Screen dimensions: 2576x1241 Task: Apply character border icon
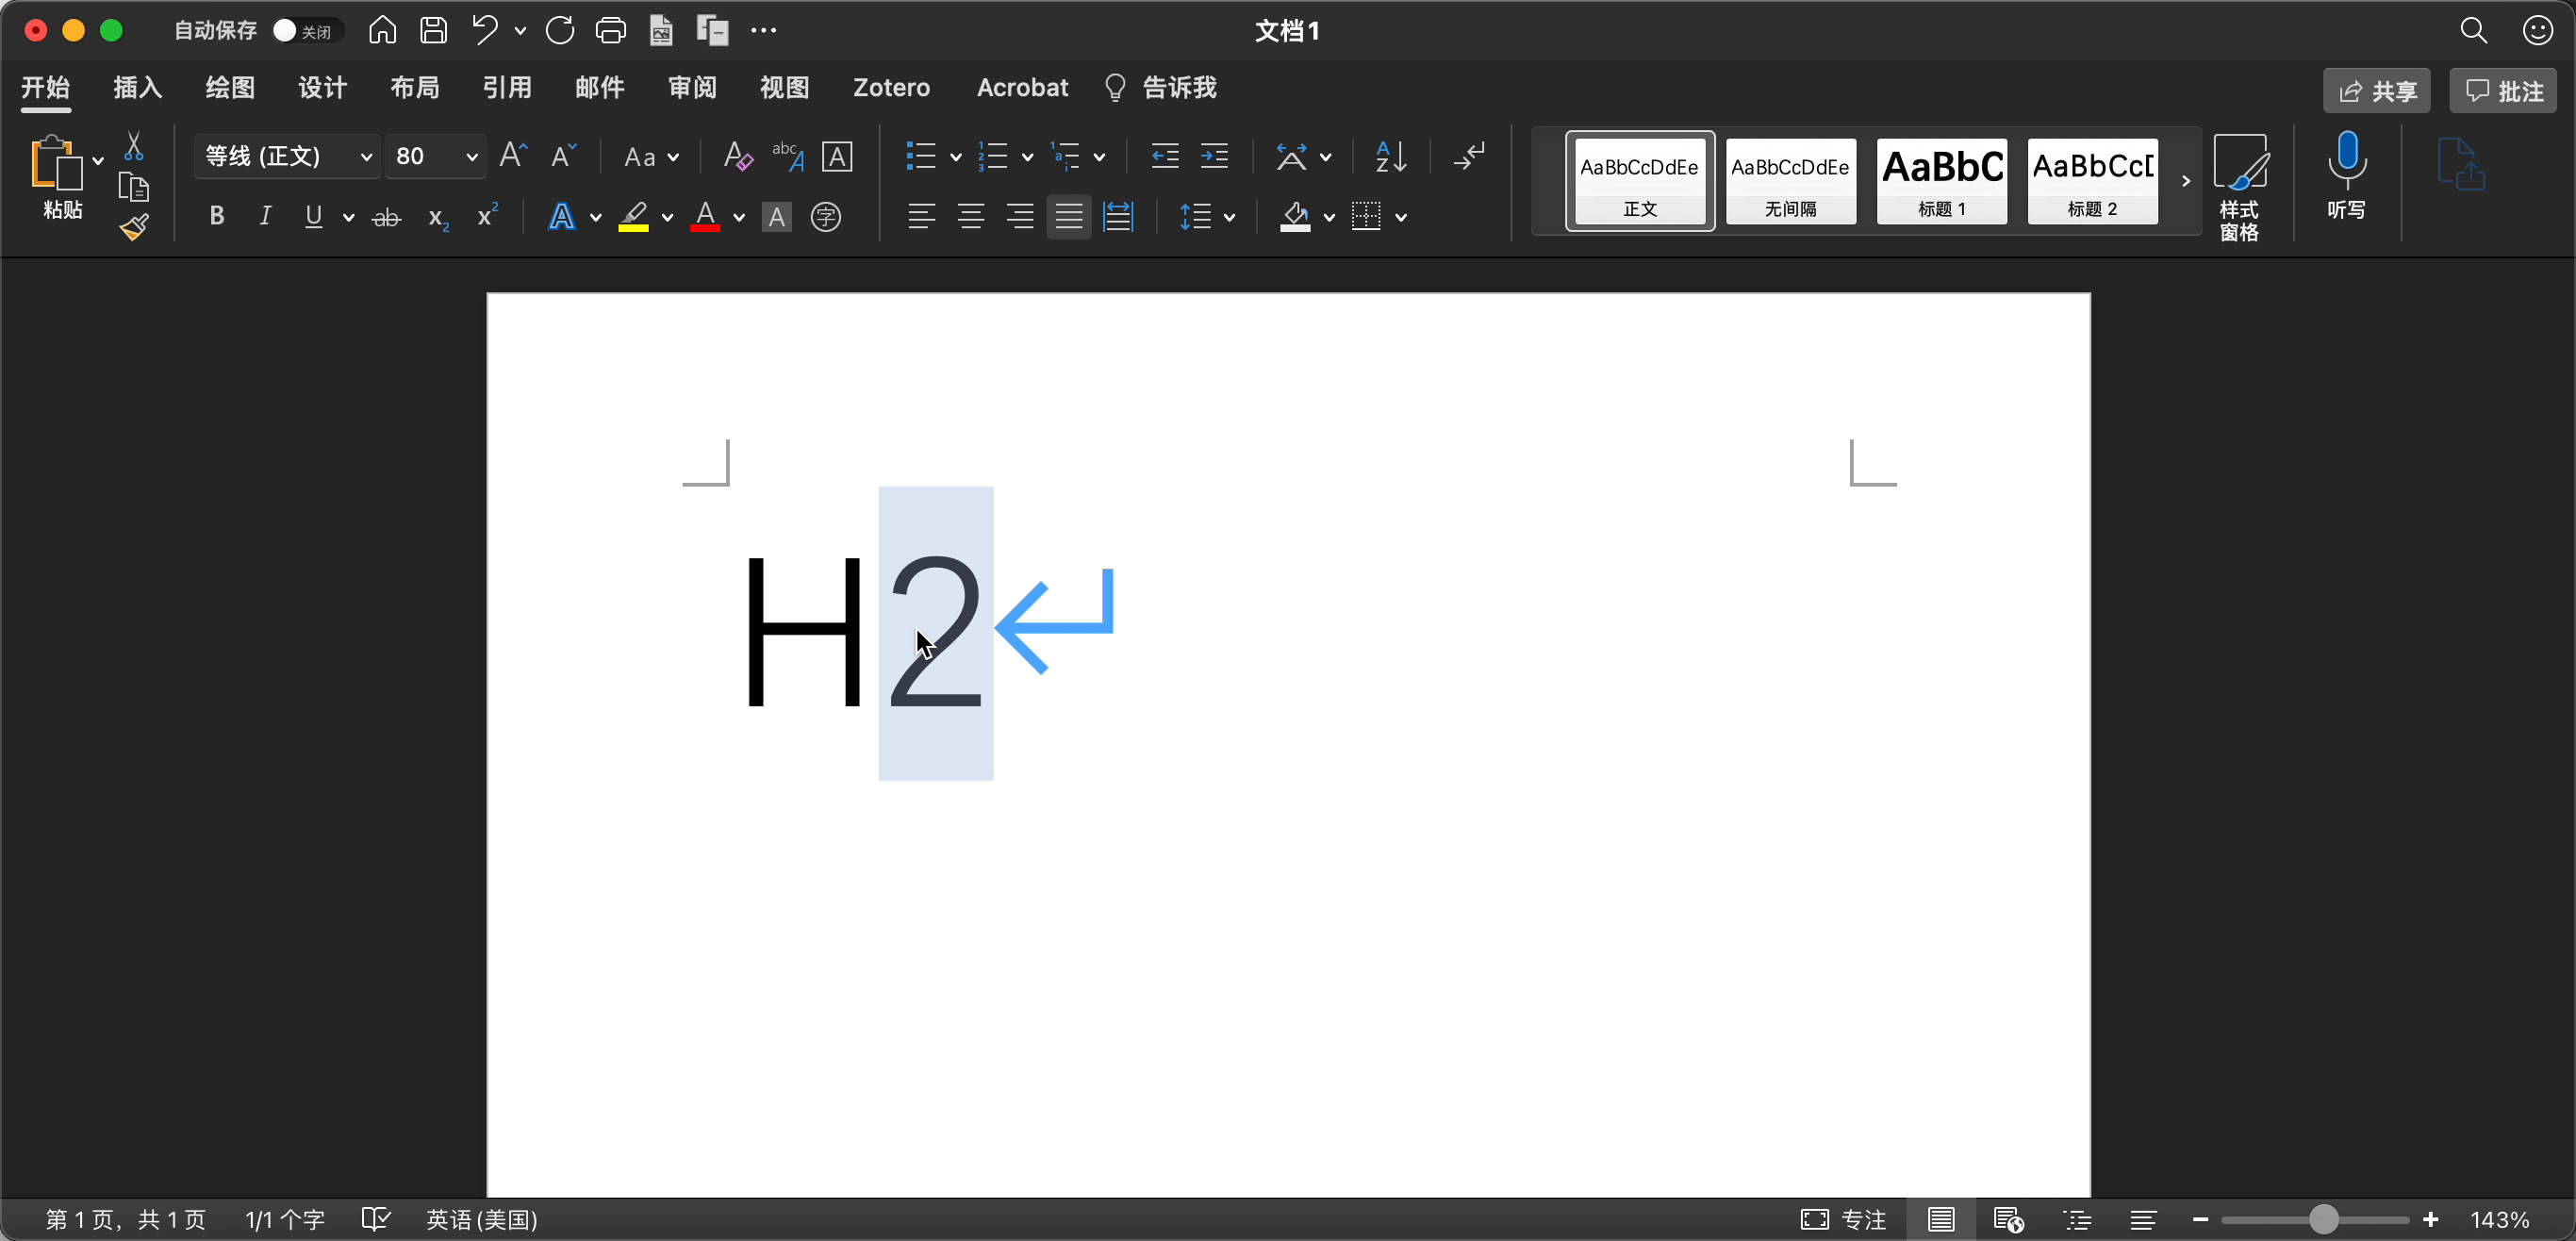point(837,156)
